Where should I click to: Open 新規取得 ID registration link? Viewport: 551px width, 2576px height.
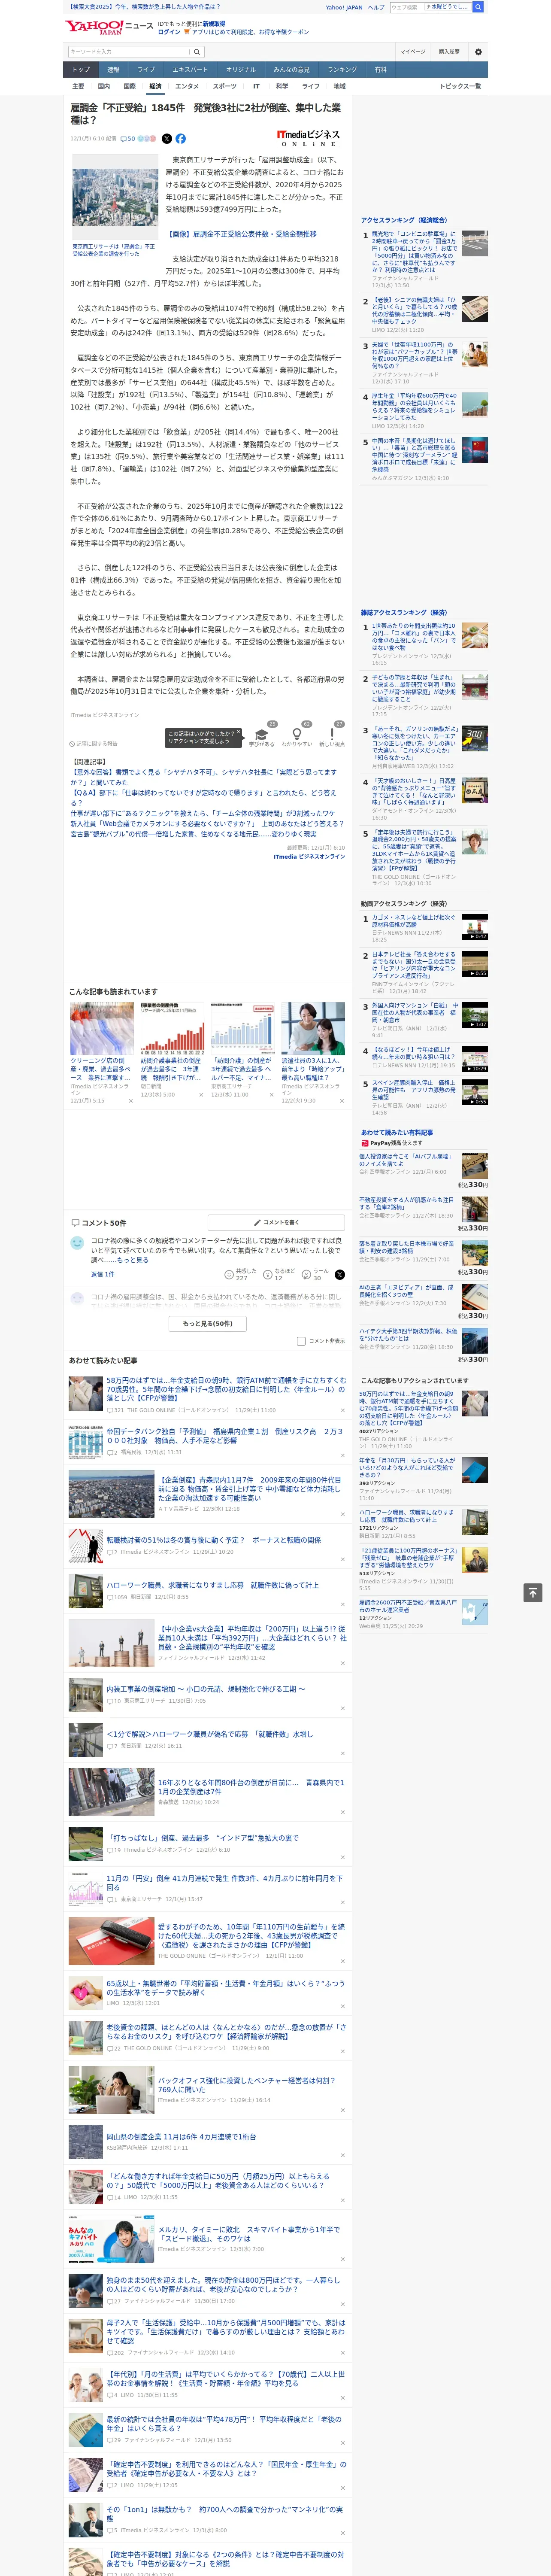click(x=214, y=23)
